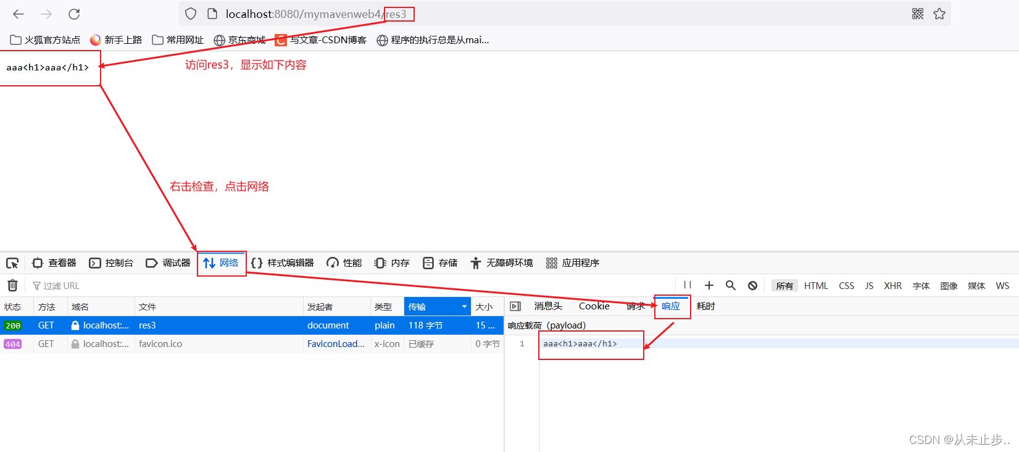
Task: Open the 京东商城 bookmark
Action: pyautogui.click(x=239, y=40)
